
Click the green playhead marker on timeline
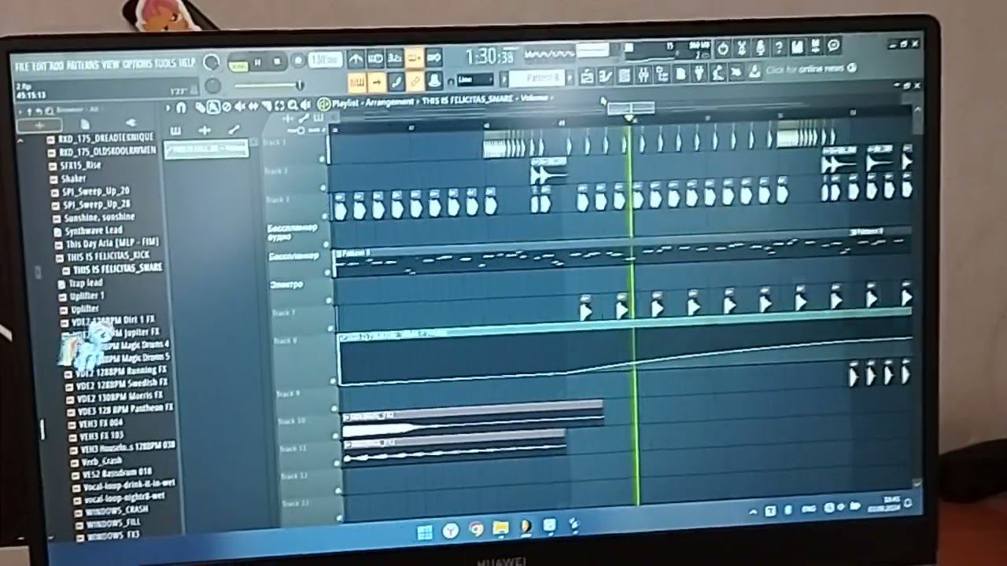click(x=629, y=118)
